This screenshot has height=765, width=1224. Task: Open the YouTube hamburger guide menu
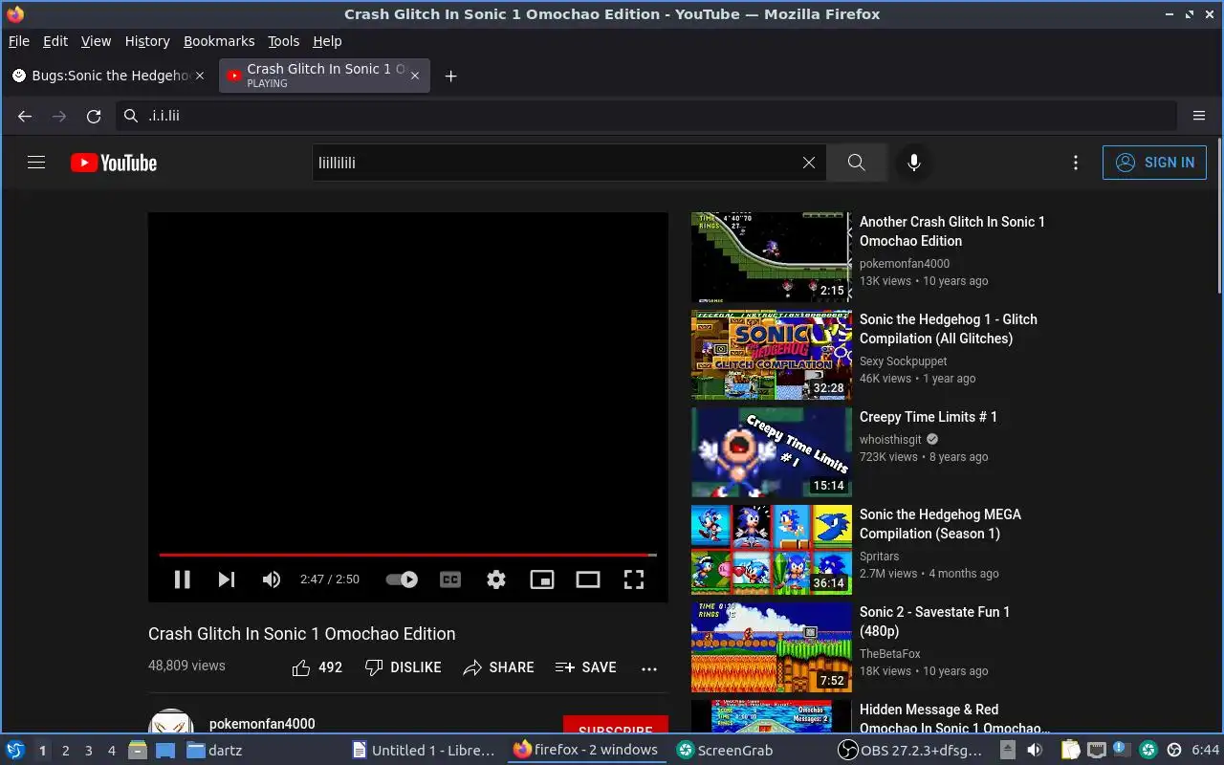[x=36, y=163]
